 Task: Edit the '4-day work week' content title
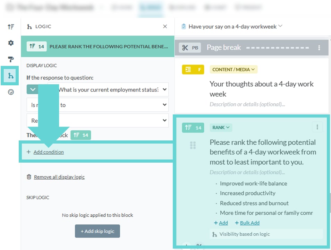click(262, 89)
